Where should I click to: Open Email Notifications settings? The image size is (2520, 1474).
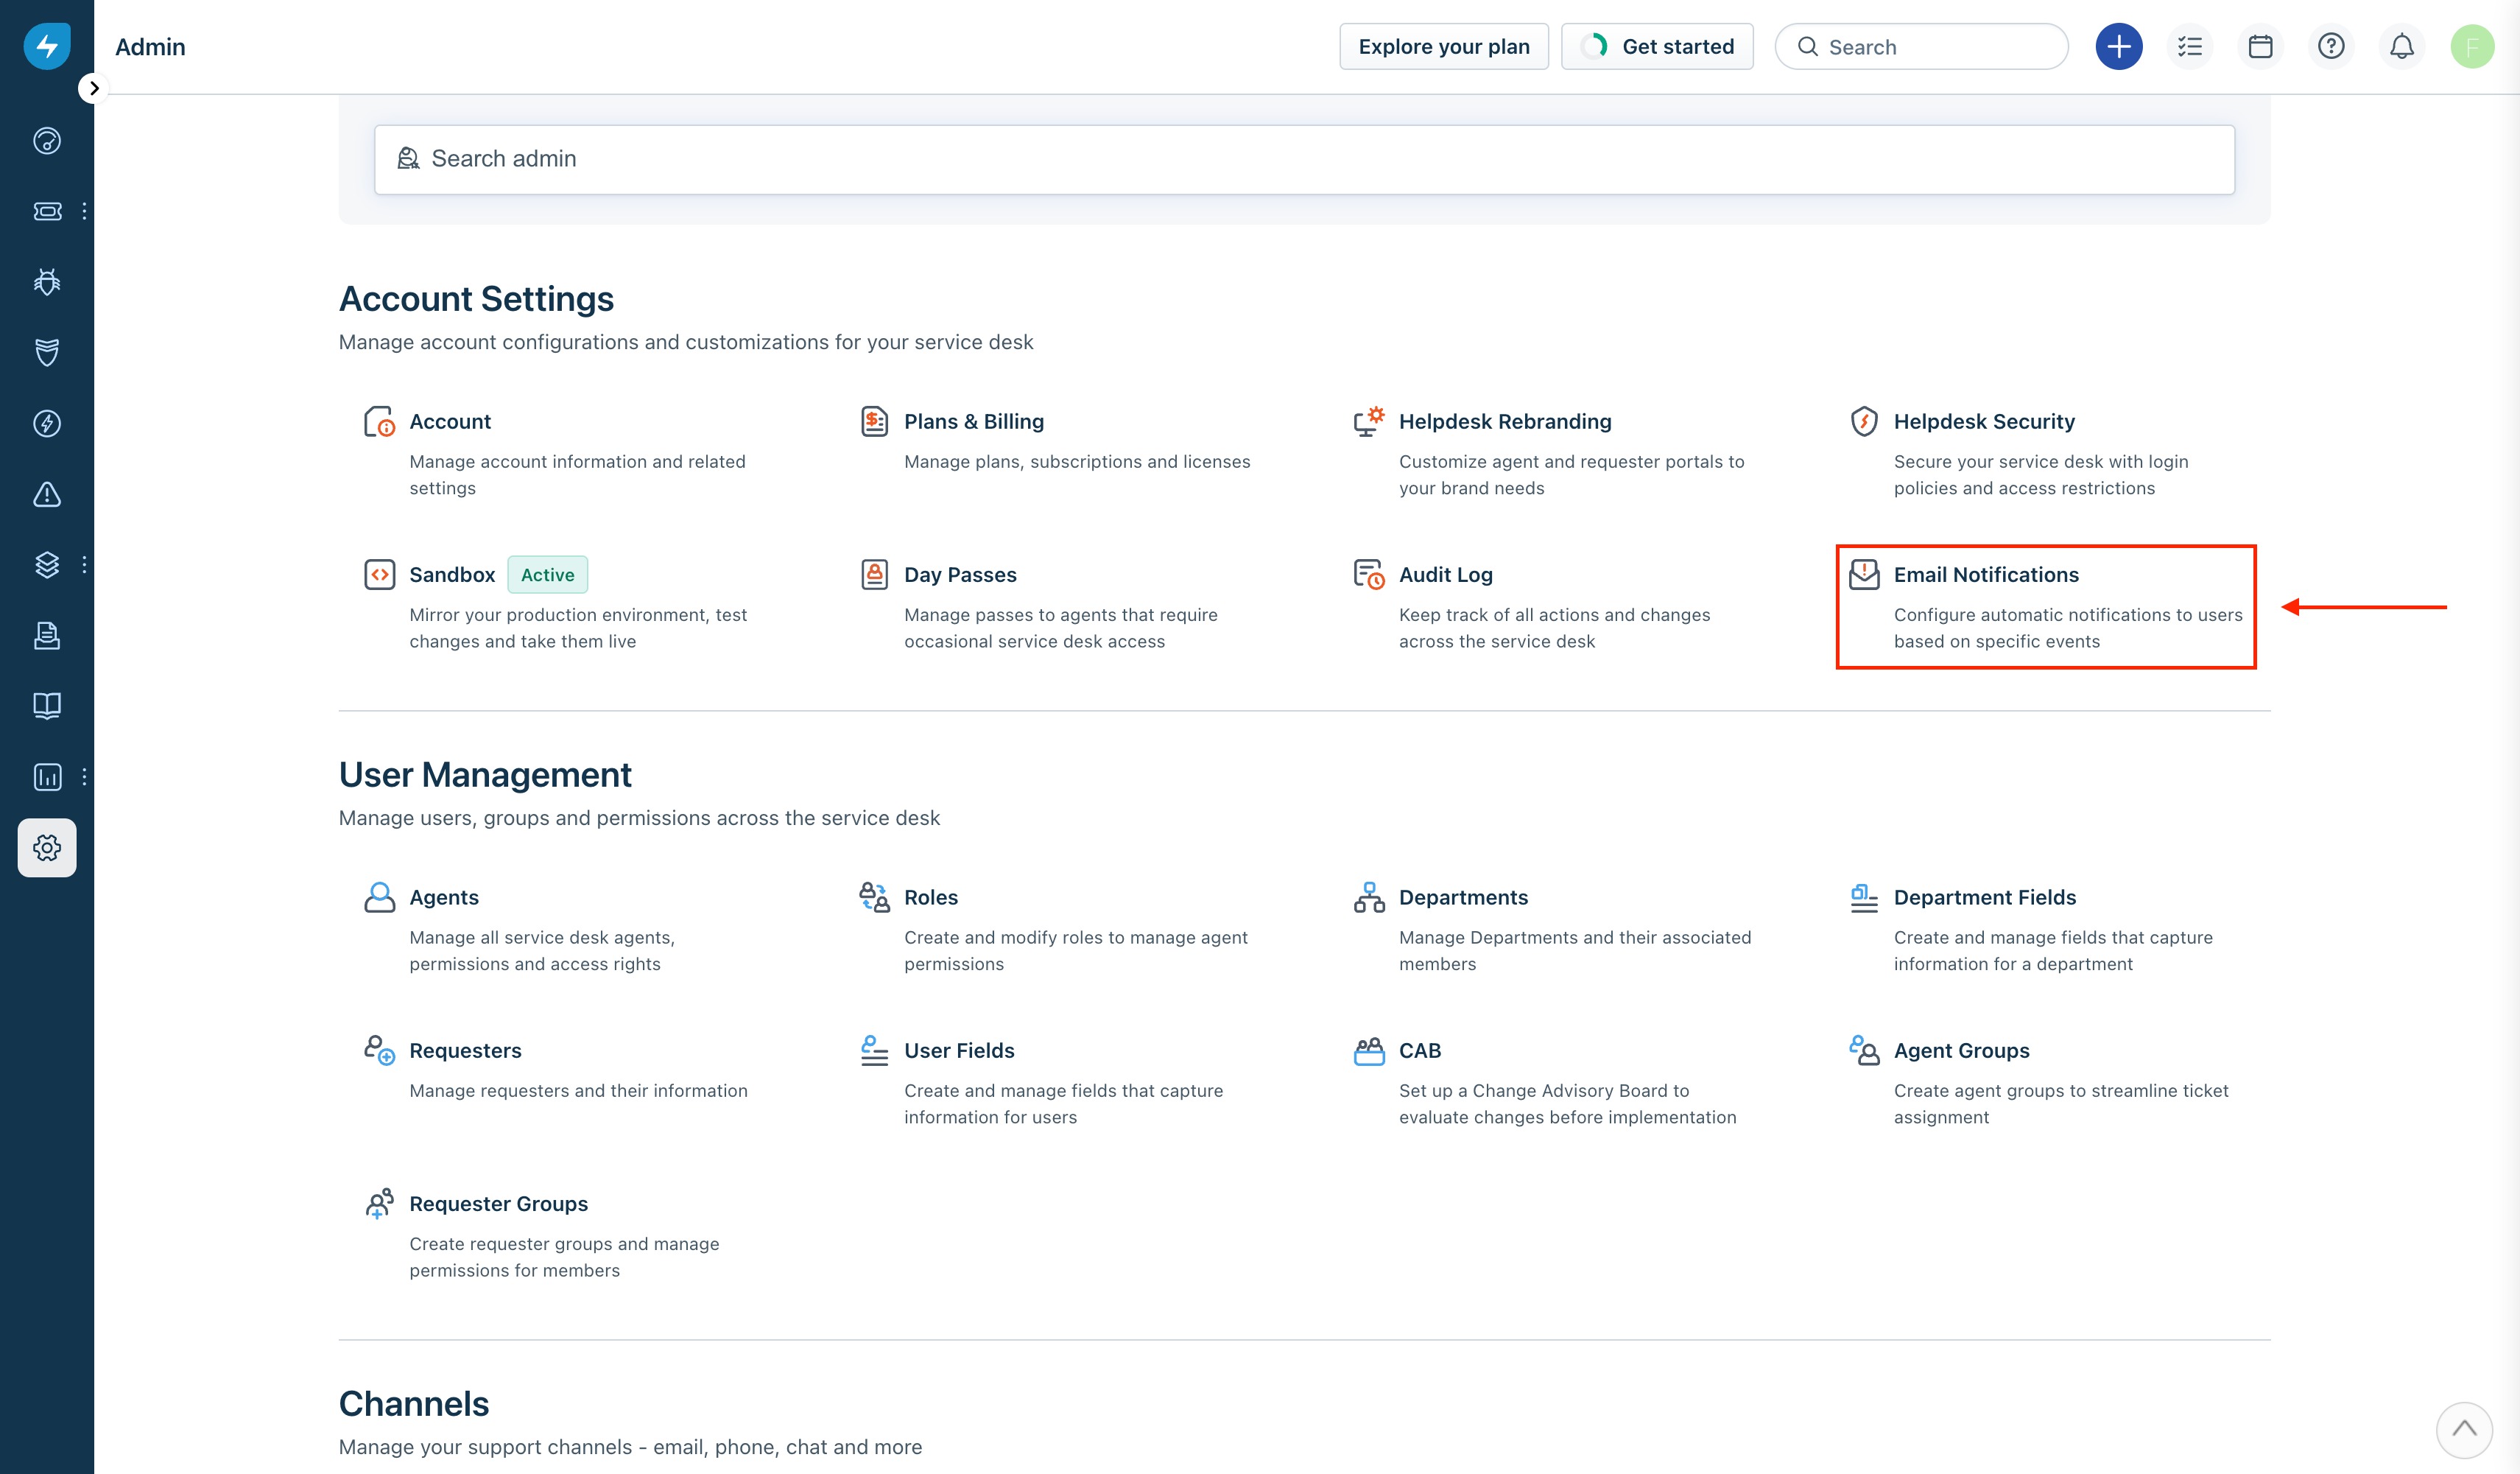1985,574
